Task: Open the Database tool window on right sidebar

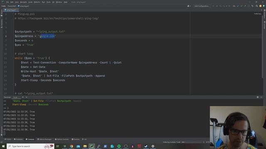Action: (264, 14)
